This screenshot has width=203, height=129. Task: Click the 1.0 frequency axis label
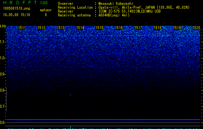click(3, 58)
